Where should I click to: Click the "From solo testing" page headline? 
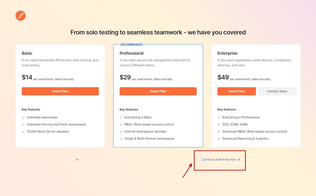click(158, 32)
